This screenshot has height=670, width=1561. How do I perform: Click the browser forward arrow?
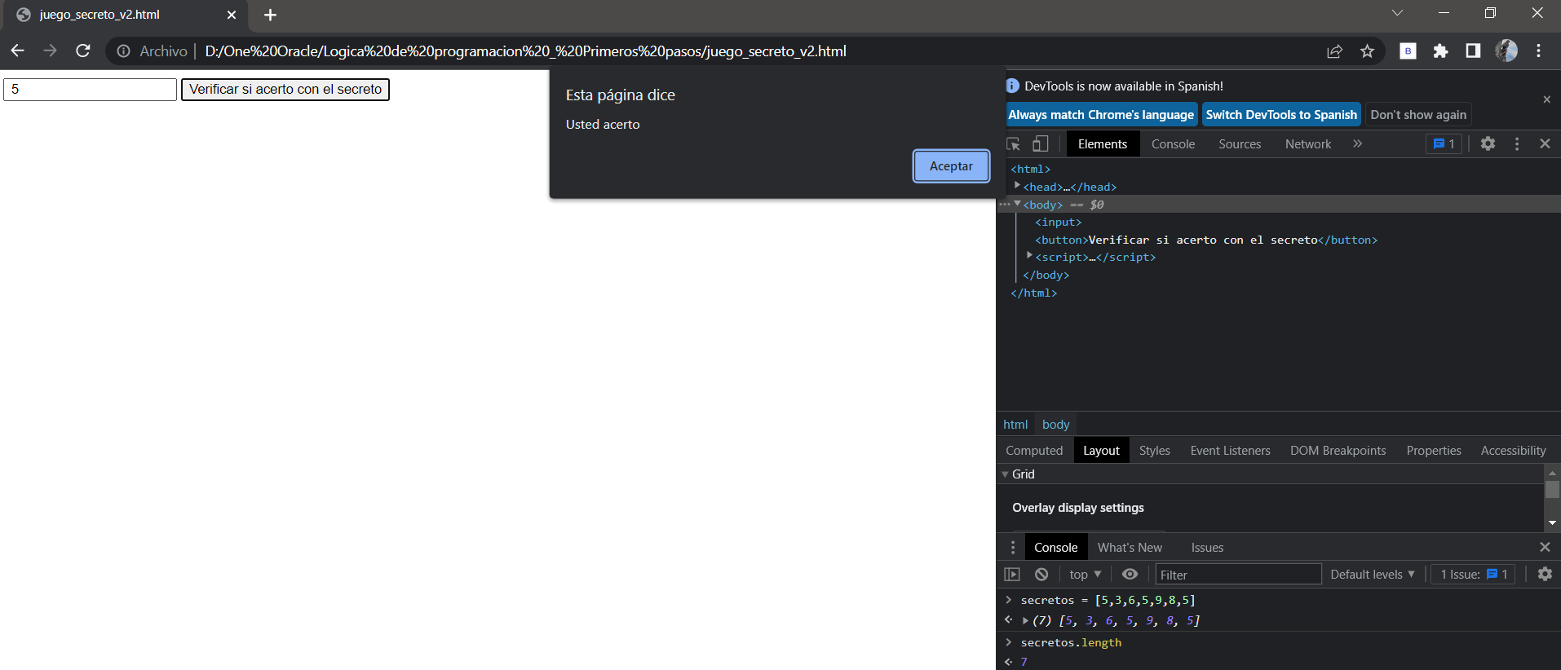point(50,51)
